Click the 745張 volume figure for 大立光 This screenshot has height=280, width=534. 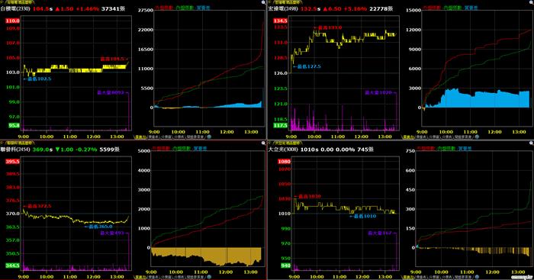point(365,150)
